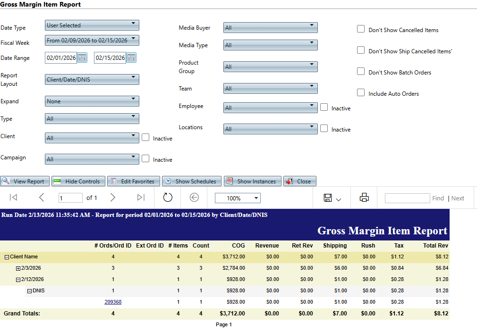Open the save/export report menu
Viewport: 477px width, 331px height.
point(332,198)
